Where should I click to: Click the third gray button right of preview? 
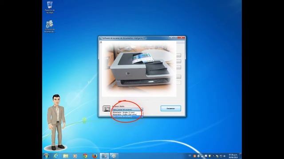pos(178,68)
